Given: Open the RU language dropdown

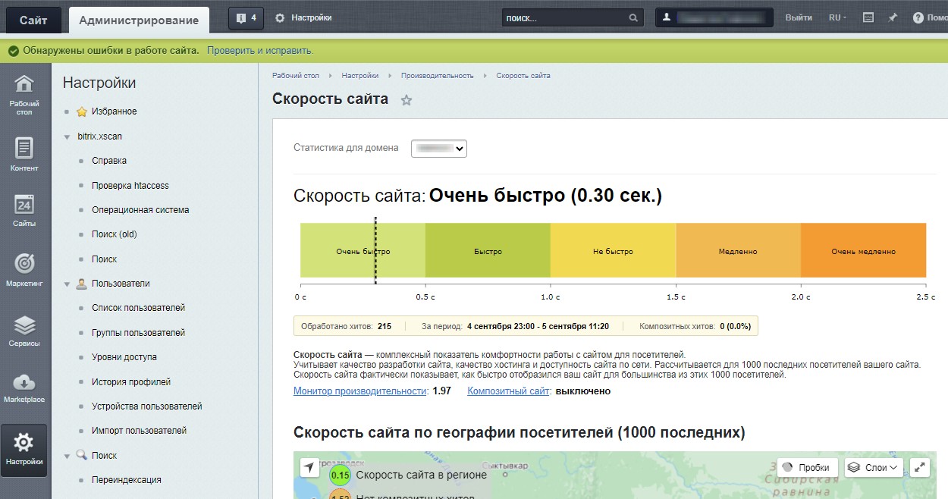Looking at the screenshot, I should 837,17.
